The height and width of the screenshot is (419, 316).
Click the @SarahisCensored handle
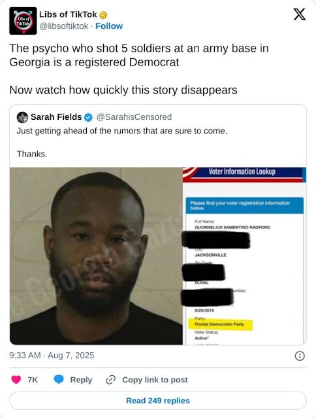(134, 117)
